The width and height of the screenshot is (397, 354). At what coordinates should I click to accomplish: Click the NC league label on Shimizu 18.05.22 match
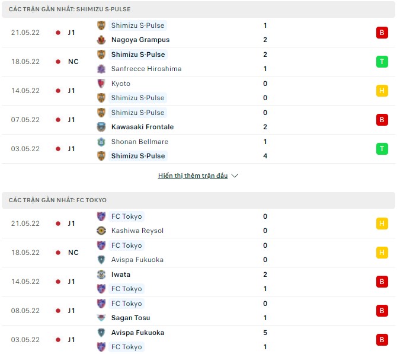73,62
